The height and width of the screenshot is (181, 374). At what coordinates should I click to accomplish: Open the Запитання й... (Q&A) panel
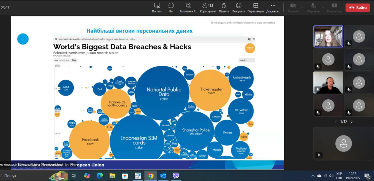(x=188, y=8)
